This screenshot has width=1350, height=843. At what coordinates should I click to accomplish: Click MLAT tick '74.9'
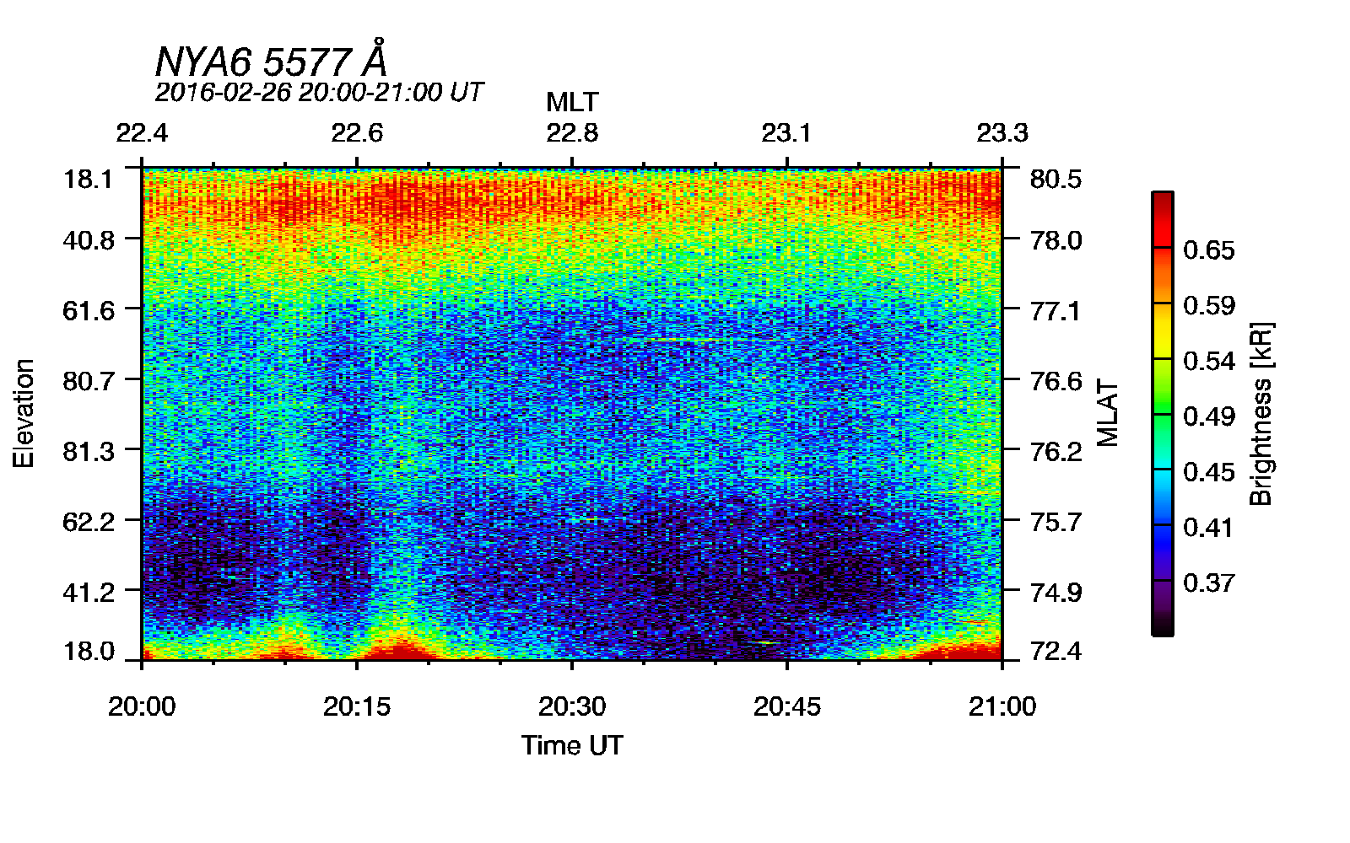tap(1056, 593)
